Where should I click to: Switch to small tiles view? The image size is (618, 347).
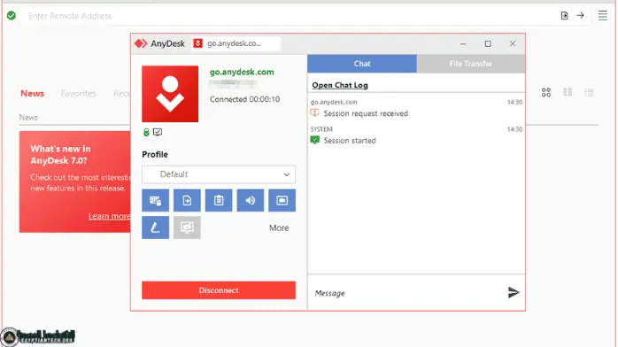[568, 92]
